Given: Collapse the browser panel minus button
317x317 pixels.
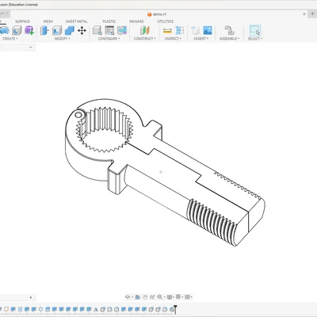Looking at the screenshot, I should [31, 47].
